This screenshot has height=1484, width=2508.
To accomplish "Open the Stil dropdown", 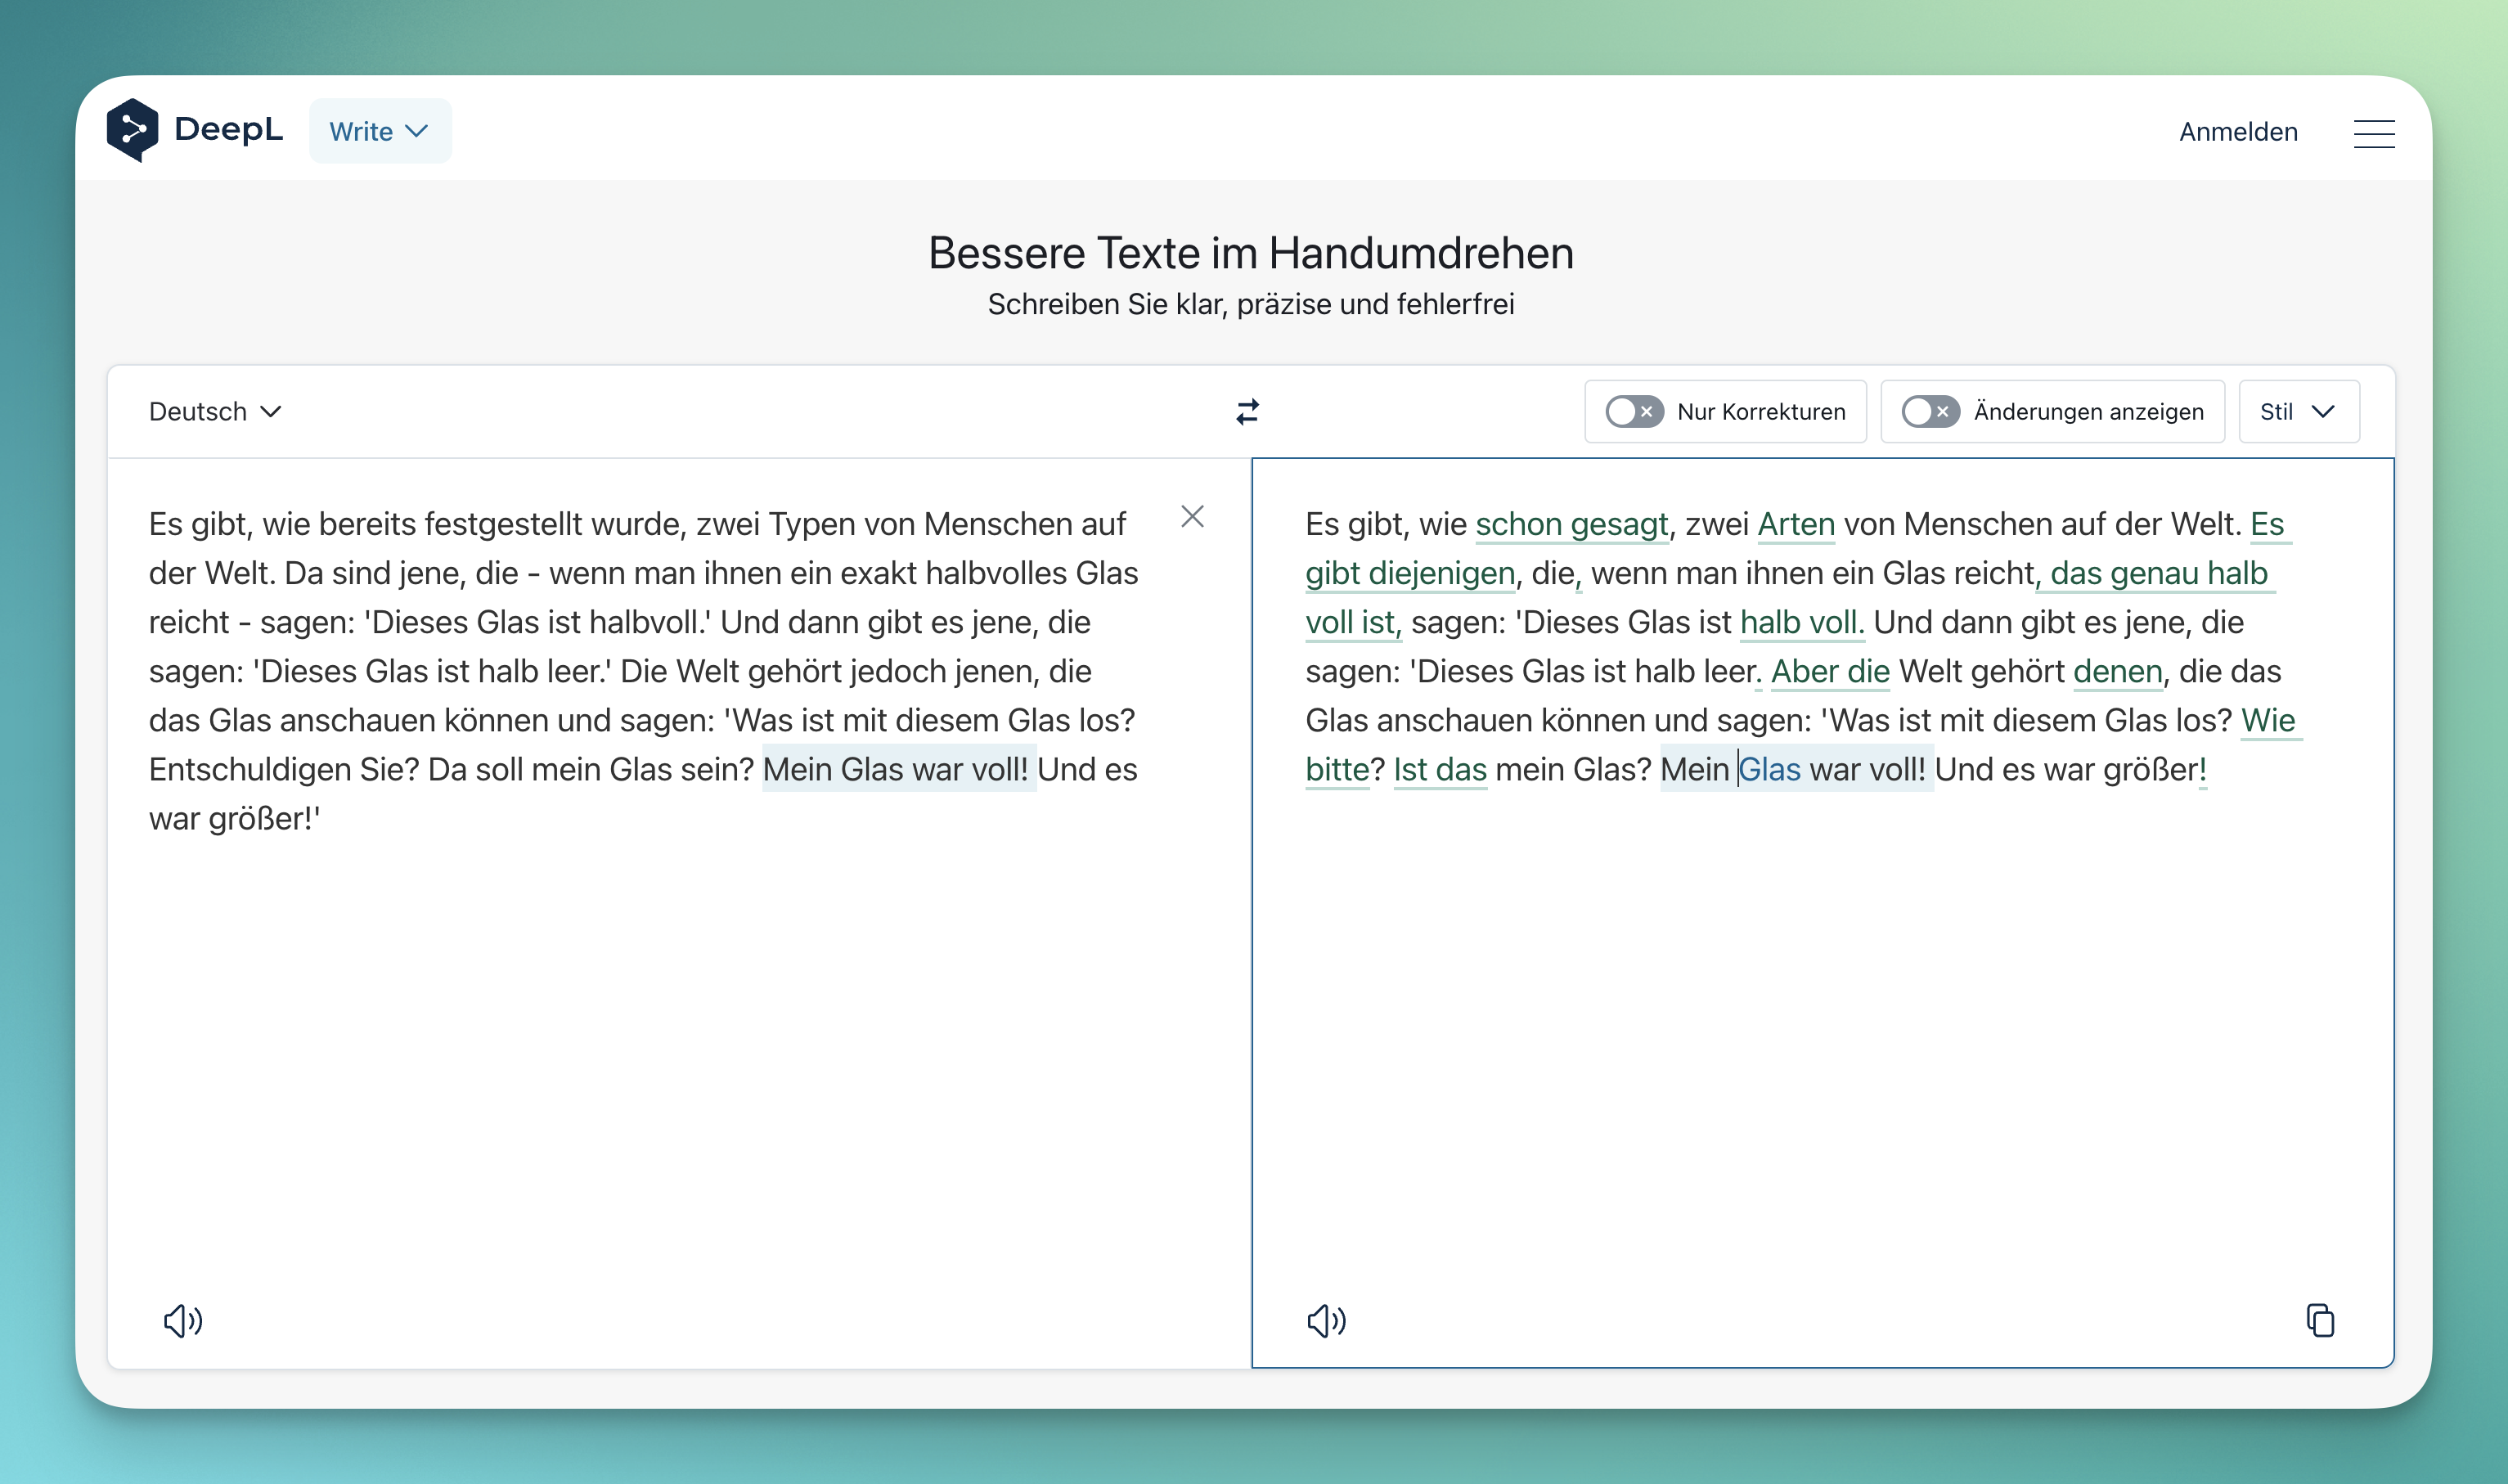I will point(2298,412).
